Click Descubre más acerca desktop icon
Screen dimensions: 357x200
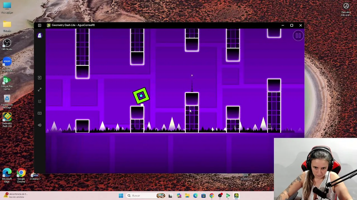click(346, 9)
